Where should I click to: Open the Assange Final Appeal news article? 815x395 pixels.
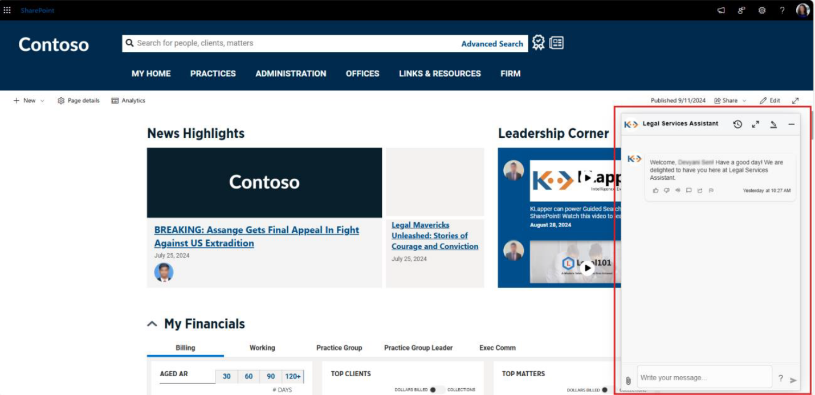pos(256,237)
